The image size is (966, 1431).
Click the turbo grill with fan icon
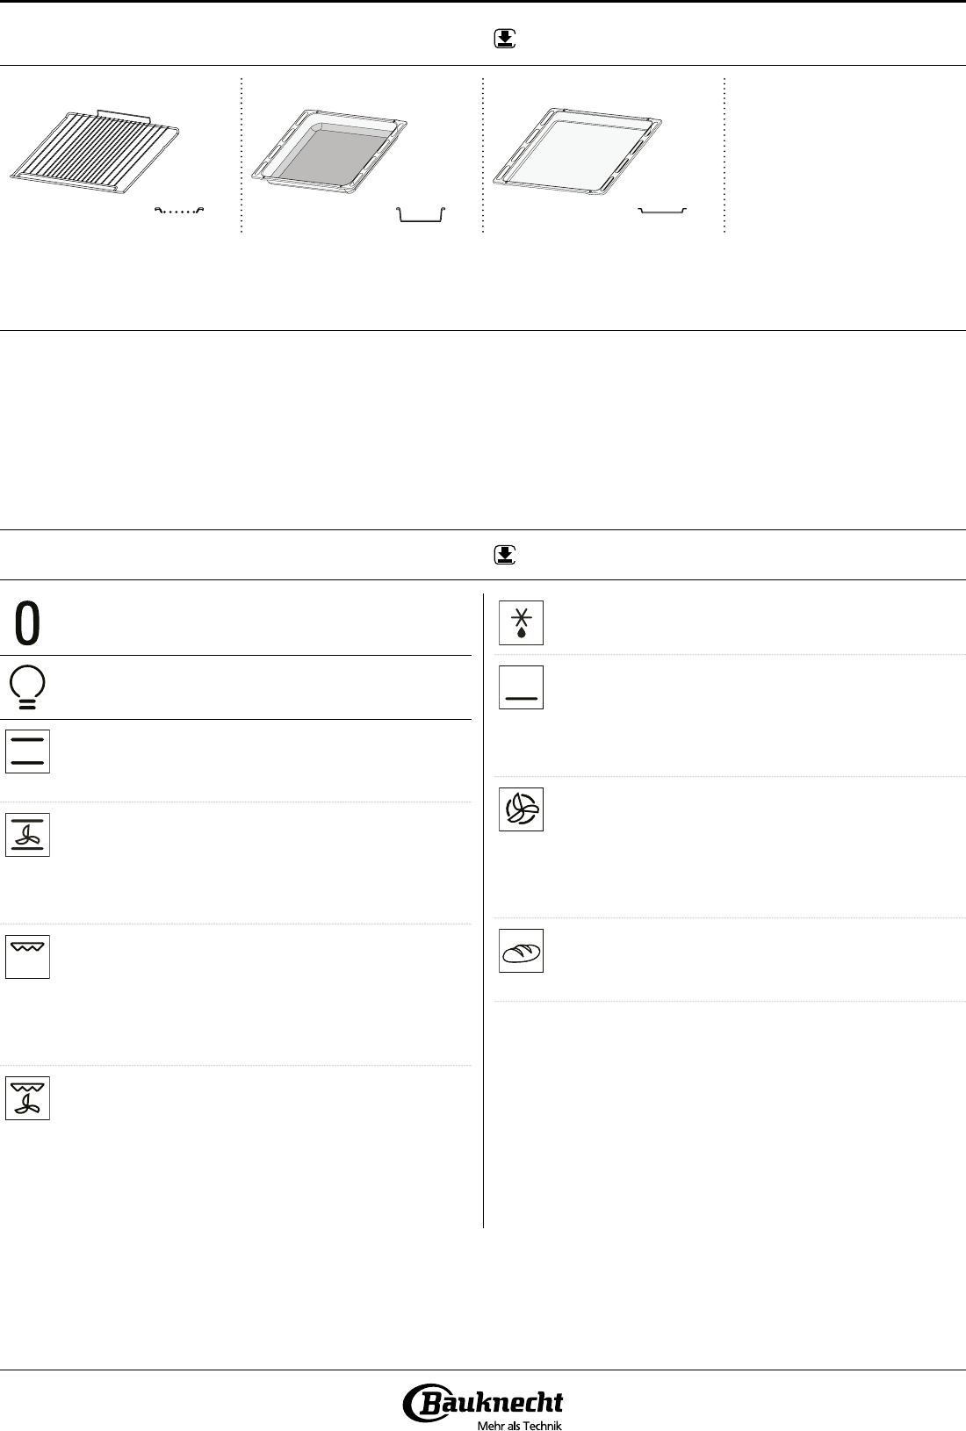tap(28, 1098)
